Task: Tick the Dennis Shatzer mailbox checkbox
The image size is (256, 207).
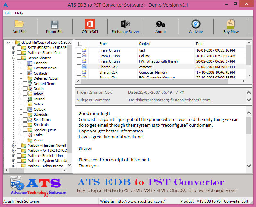Action: point(19,58)
